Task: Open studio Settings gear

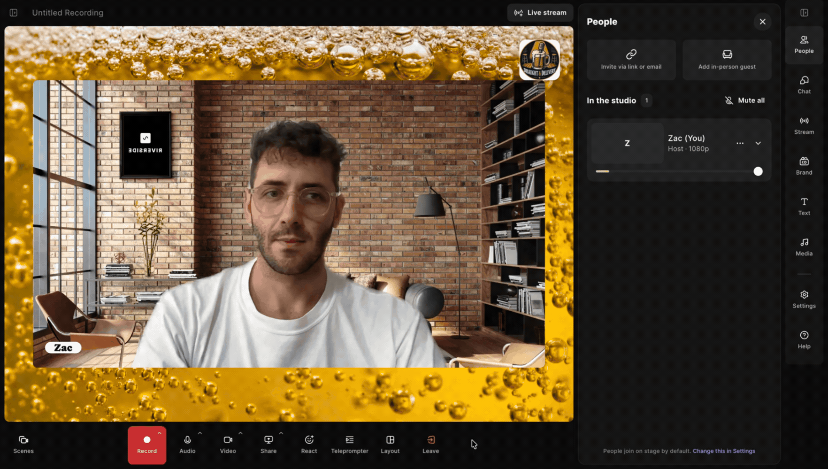Action: [804, 300]
